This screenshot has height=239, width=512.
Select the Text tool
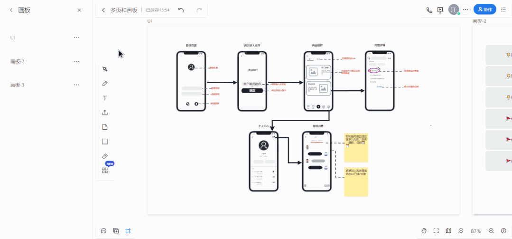click(x=105, y=98)
